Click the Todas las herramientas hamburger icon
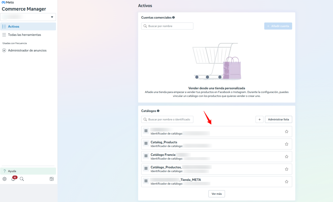333x202 pixels. coord(4,35)
